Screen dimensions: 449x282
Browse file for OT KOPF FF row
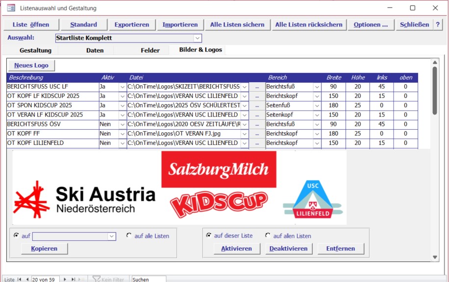(x=257, y=134)
